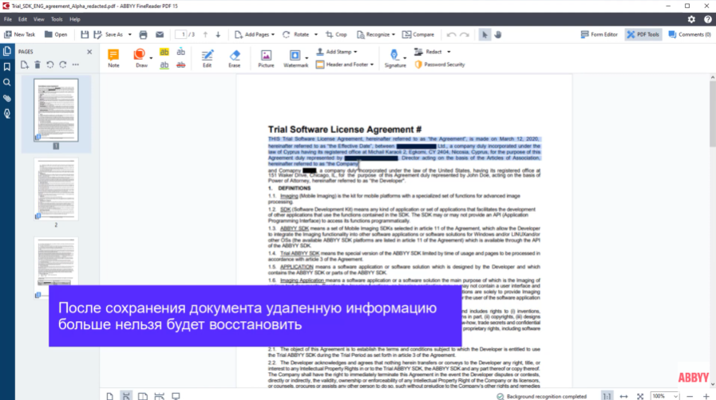Click the help question mark icon
This screenshot has height=400, width=716.
(x=707, y=19)
